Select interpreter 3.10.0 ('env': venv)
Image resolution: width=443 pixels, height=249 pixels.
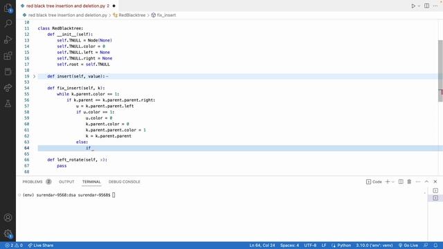click(x=374, y=246)
